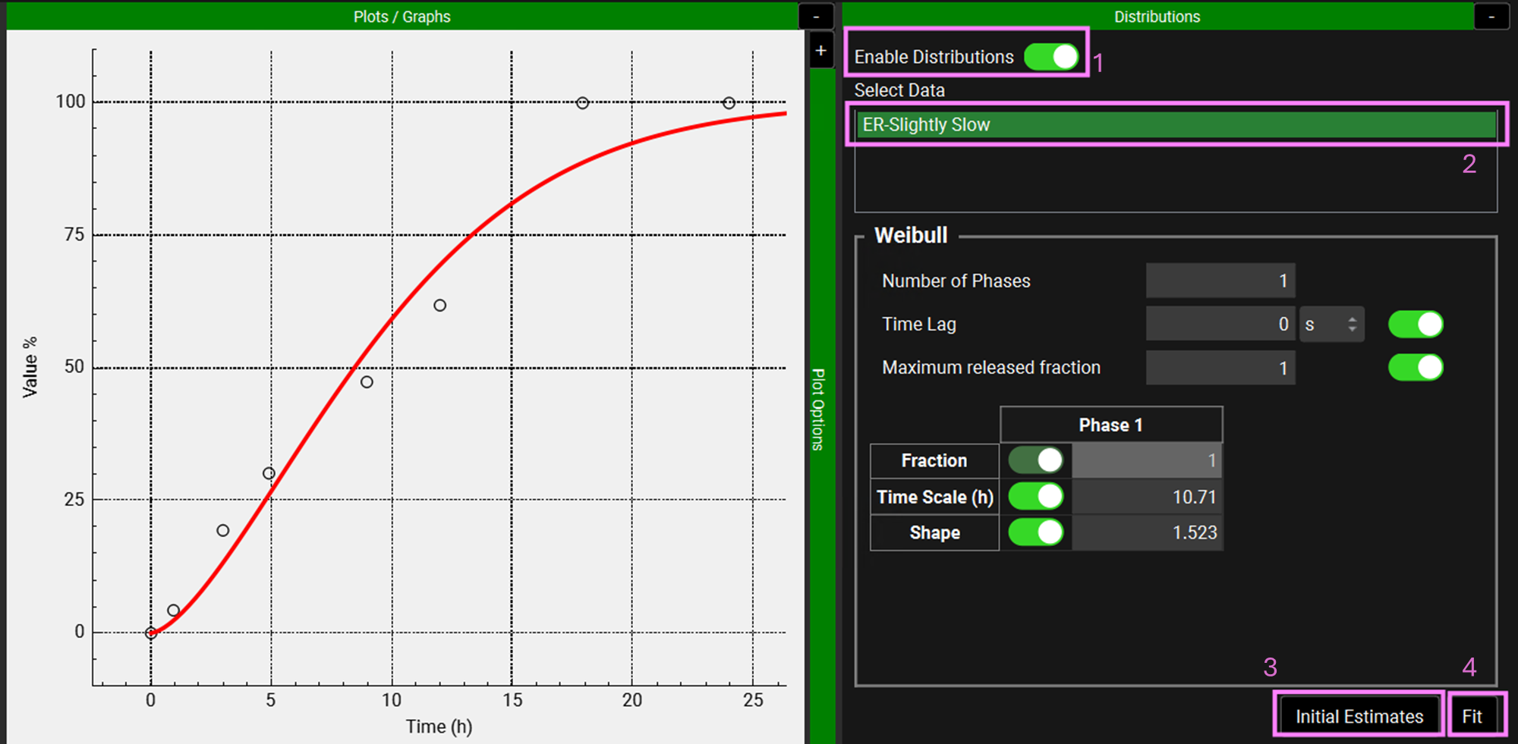The width and height of the screenshot is (1518, 744).
Task: Expand plot options with plus icon
Action: [820, 51]
